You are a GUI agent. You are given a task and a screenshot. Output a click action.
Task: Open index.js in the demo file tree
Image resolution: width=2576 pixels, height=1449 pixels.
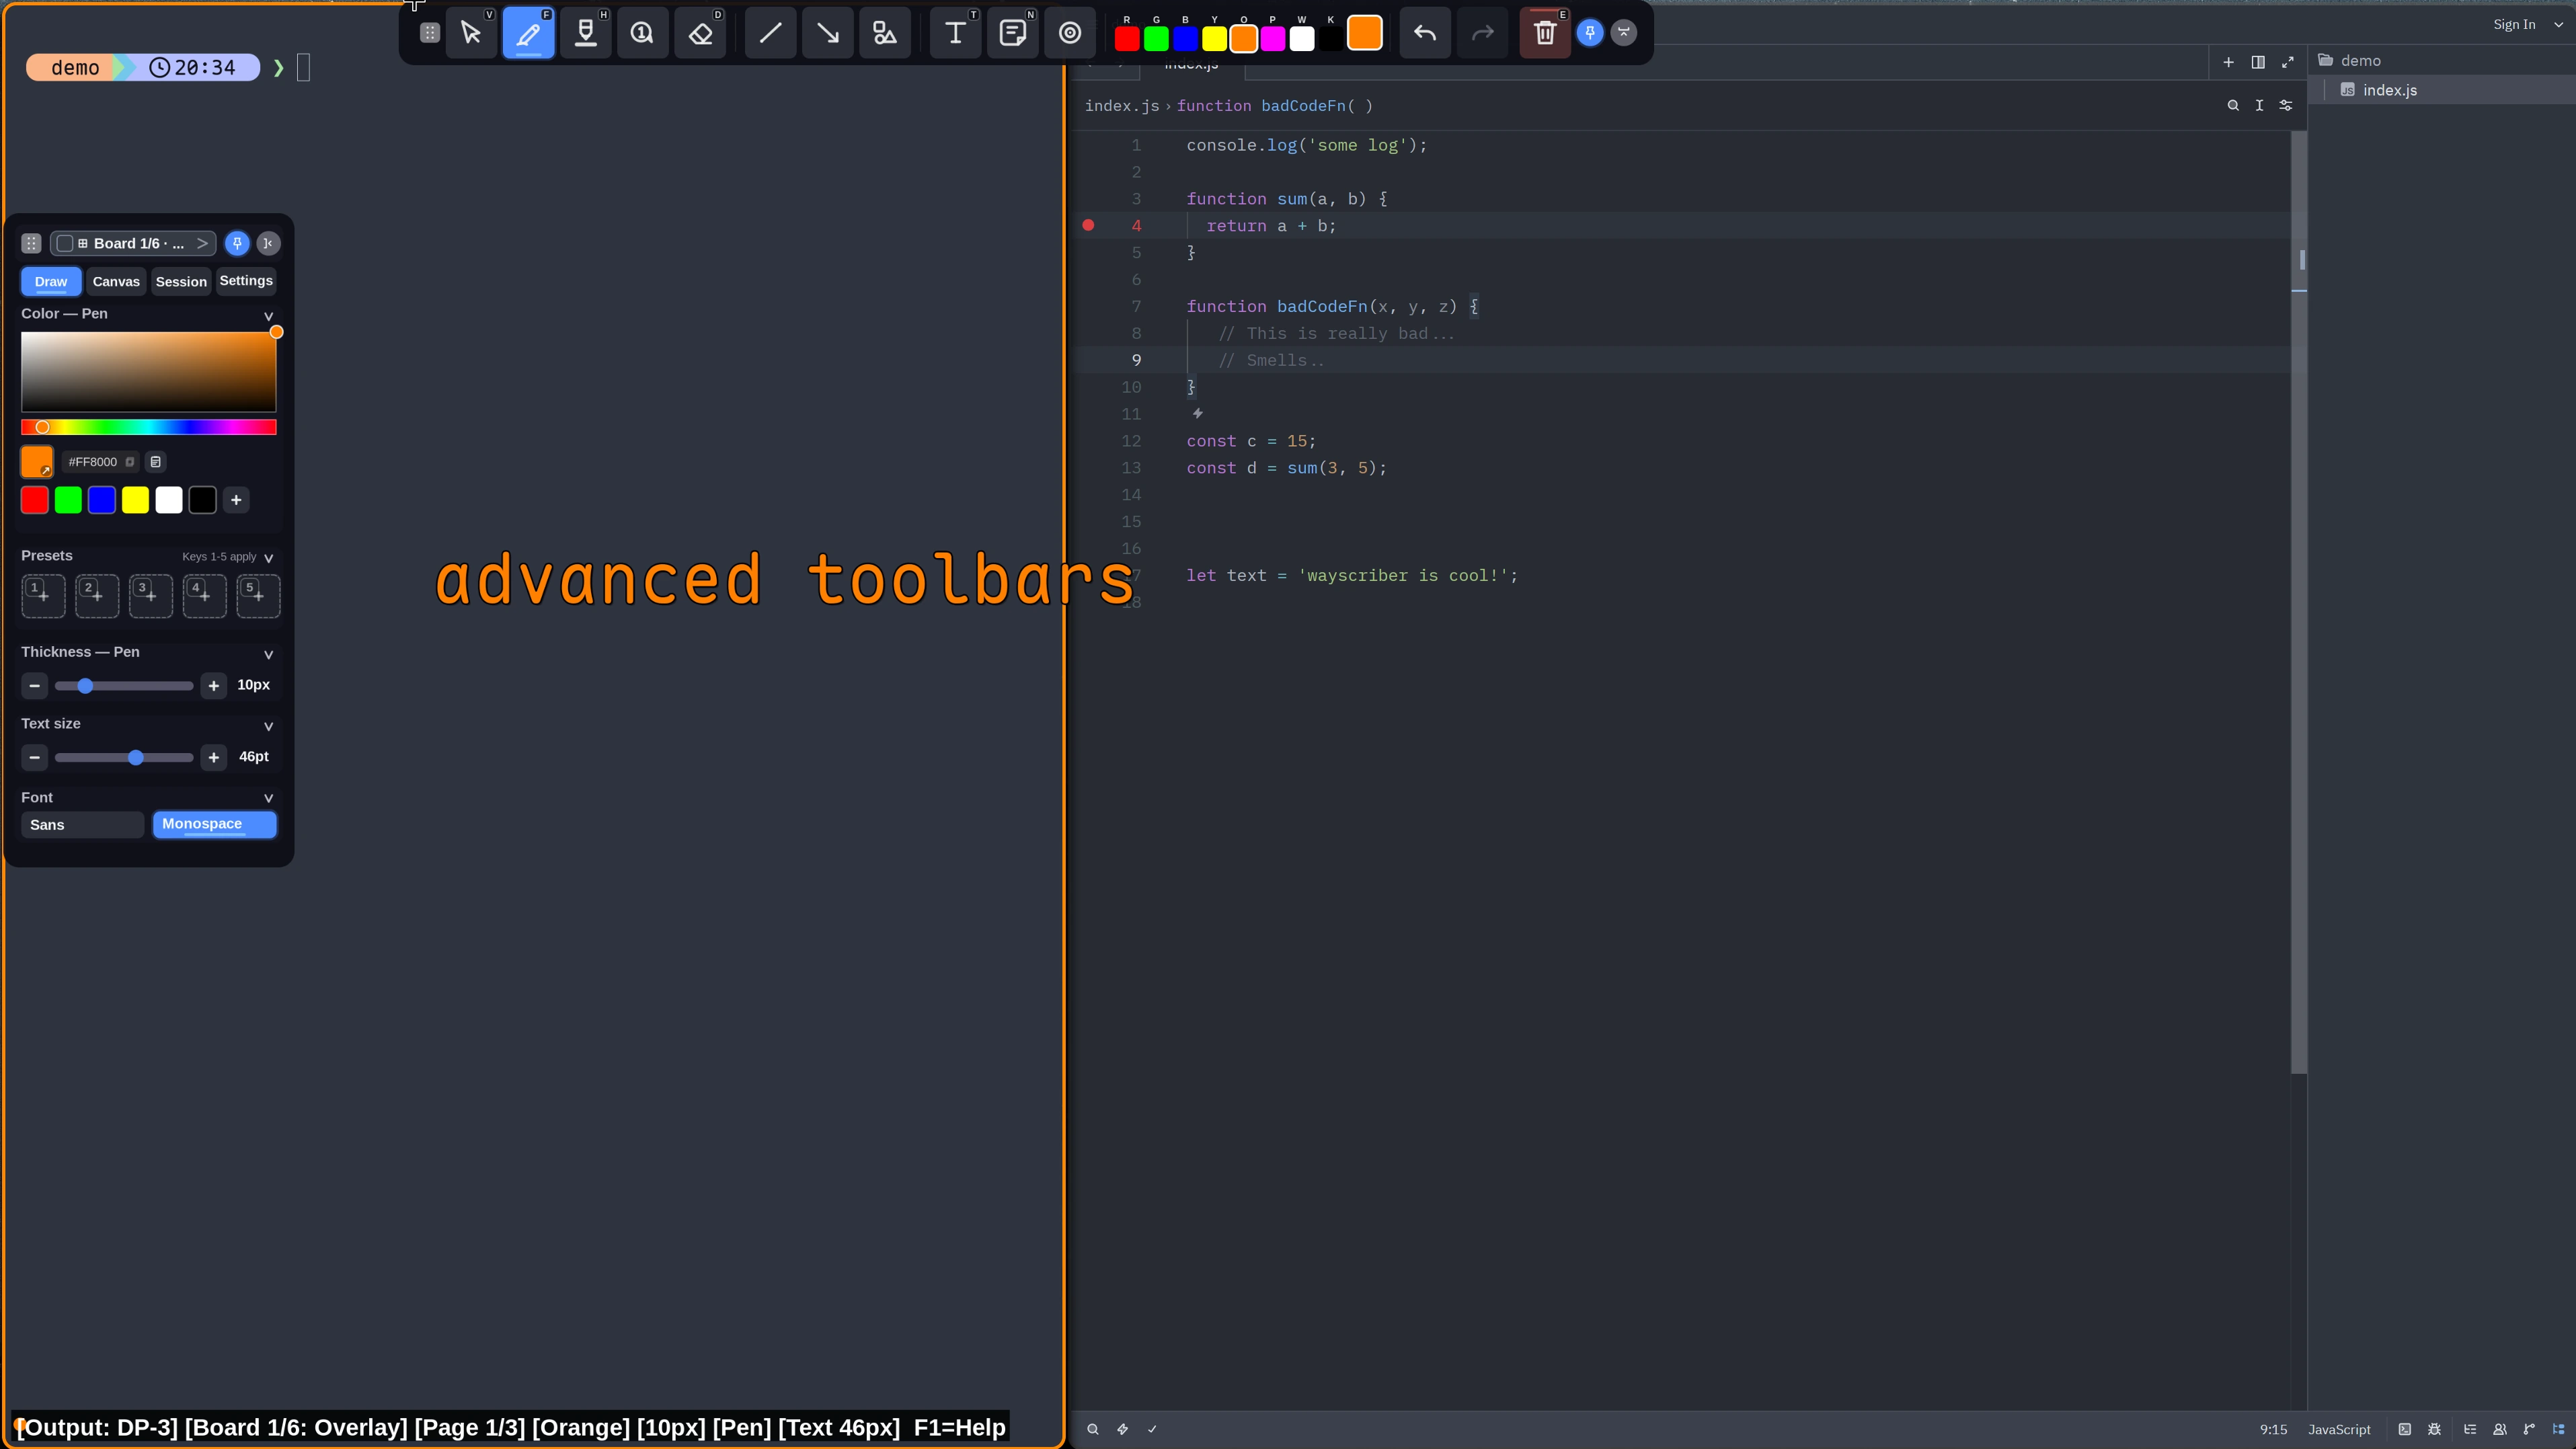[2390, 90]
